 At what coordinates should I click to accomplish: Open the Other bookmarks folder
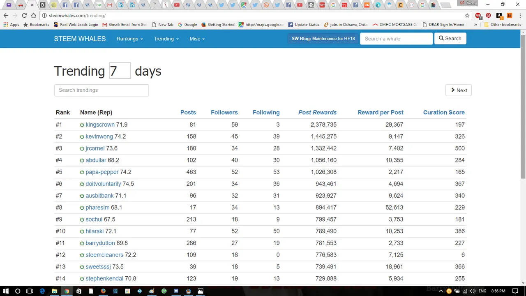502,25
